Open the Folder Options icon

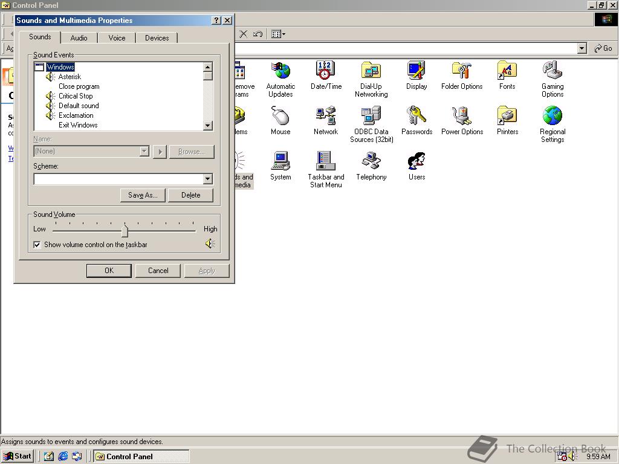462,75
